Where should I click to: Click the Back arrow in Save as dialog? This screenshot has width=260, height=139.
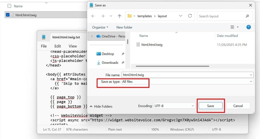click(x=93, y=16)
